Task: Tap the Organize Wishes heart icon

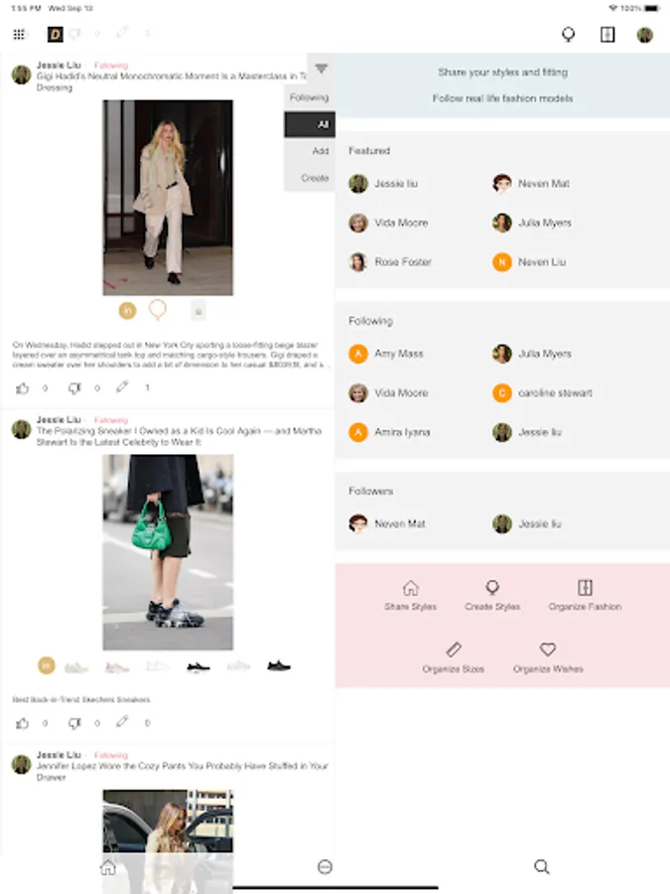Action: [548, 649]
